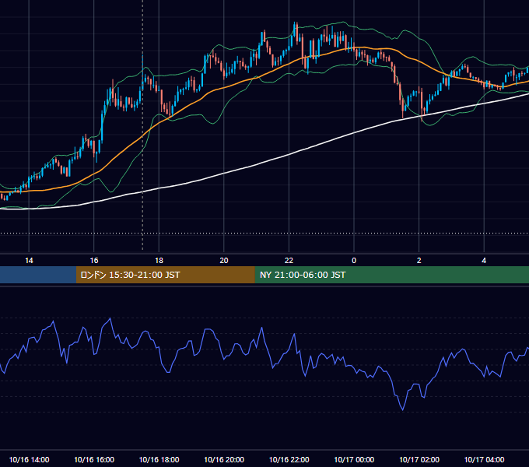Click the horizontal dotted price level line
The image size is (529, 467).
tap(264, 233)
